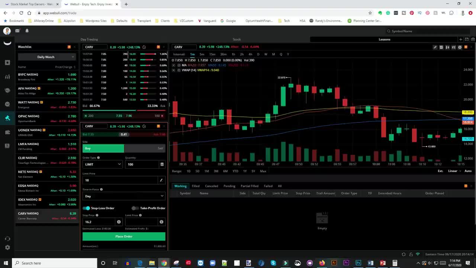The height and width of the screenshot is (268, 476).
Task: Select the Buy side
Action: [103, 148]
